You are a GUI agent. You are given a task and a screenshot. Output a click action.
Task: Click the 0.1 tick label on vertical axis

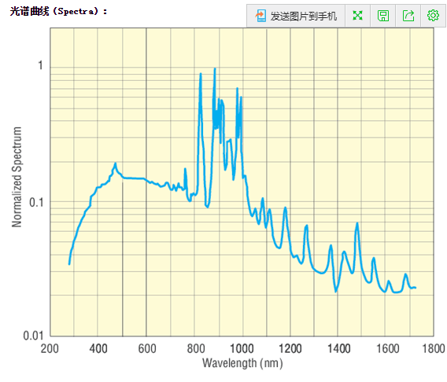tap(36, 202)
